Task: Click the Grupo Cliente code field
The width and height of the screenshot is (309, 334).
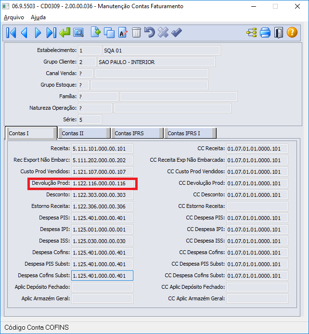Action: coord(87,62)
